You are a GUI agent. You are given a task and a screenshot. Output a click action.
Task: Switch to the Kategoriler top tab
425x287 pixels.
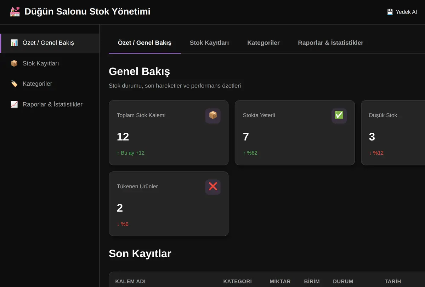(x=263, y=43)
